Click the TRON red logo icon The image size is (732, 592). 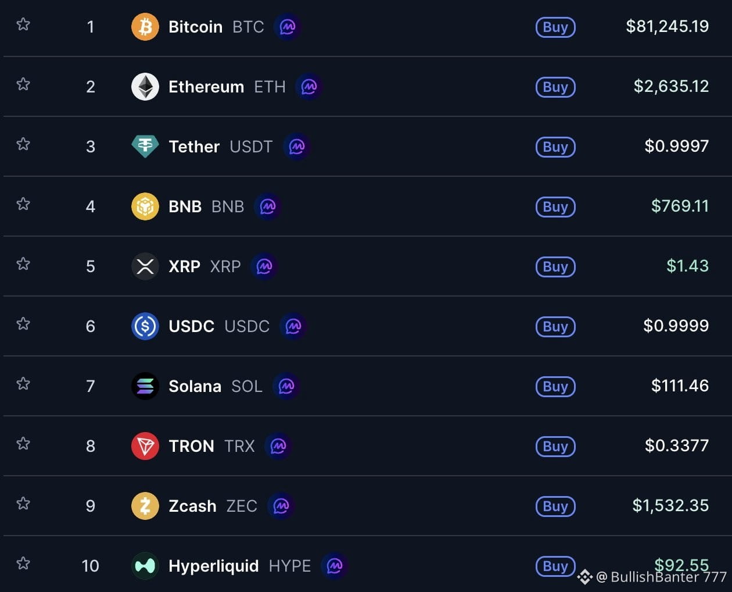coord(145,446)
